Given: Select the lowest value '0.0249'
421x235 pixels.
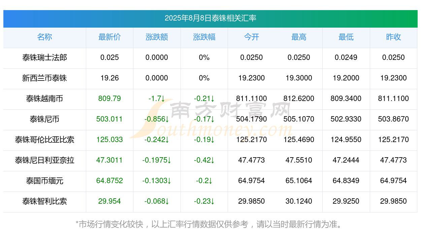Looking at the screenshot, I should tap(346, 58).
